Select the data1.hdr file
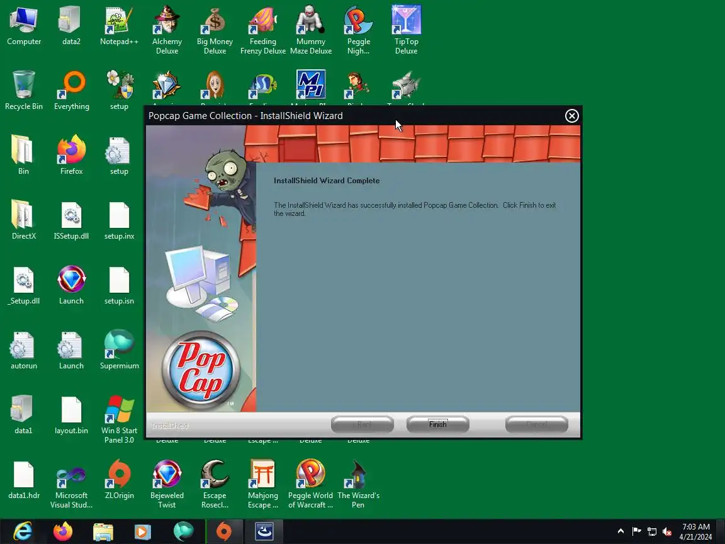 pos(23,480)
